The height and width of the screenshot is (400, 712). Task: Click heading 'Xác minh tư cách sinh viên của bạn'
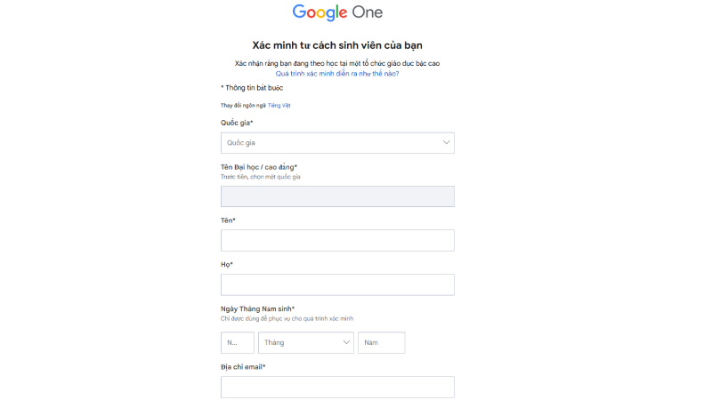(x=337, y=44)
